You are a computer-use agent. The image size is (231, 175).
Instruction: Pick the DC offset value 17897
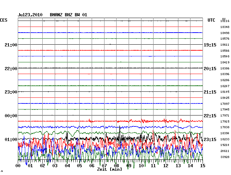225,104
